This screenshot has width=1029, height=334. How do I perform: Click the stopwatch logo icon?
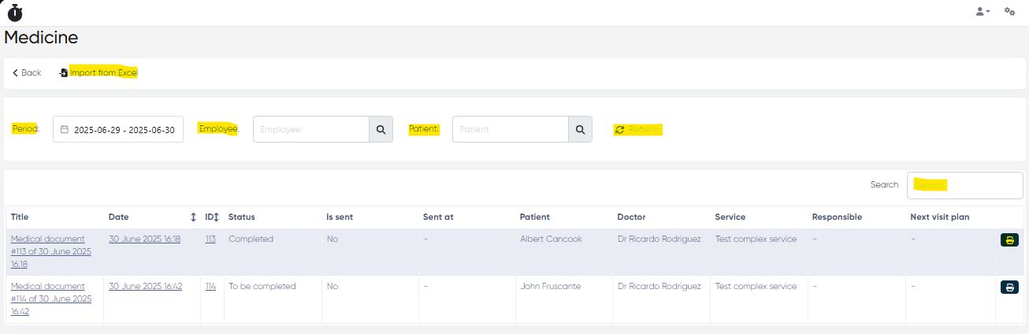[15, 13]
